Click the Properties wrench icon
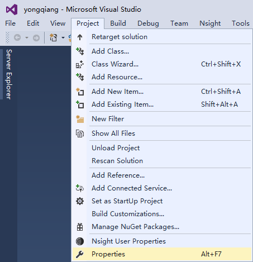This screenshot has height=262, width=253. (x=80, y=254)
